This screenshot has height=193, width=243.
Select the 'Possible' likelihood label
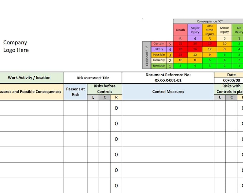click(159, 55)
